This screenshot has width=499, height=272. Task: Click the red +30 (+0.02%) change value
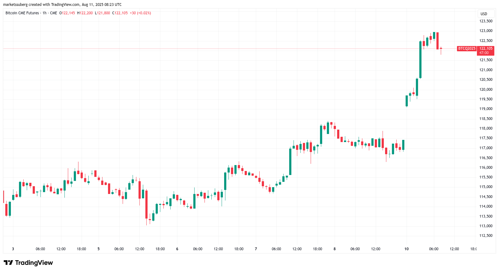coord(140,13)
